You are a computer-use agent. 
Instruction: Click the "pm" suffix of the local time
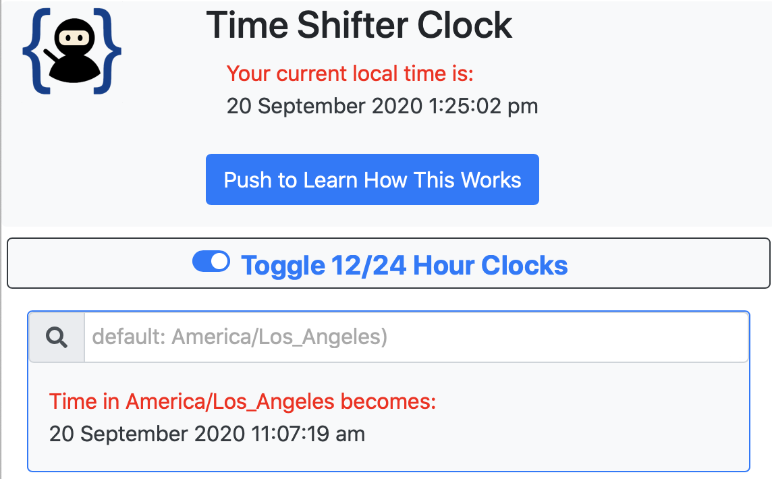(x=524, y=107)
